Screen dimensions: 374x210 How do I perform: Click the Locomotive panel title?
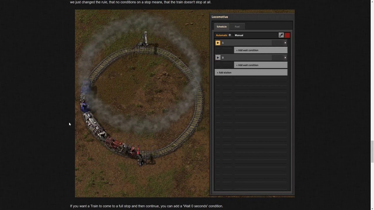click(220, 17)
